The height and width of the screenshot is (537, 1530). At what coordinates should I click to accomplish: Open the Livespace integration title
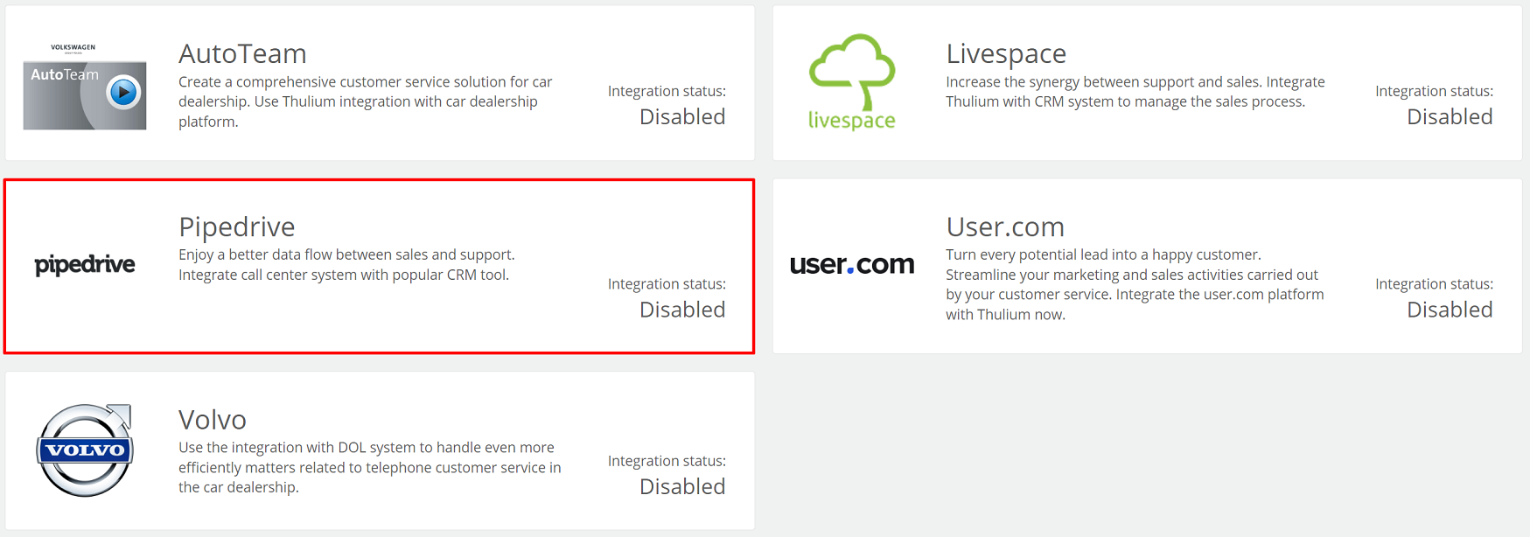coord(1006,53)
